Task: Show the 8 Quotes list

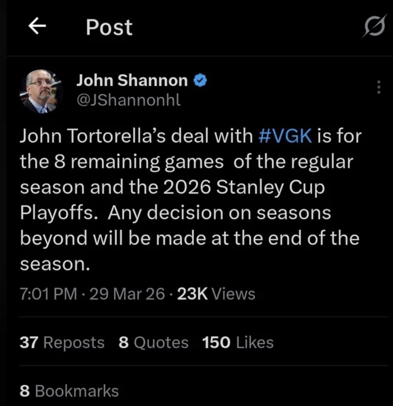Action: click(153, 343)
